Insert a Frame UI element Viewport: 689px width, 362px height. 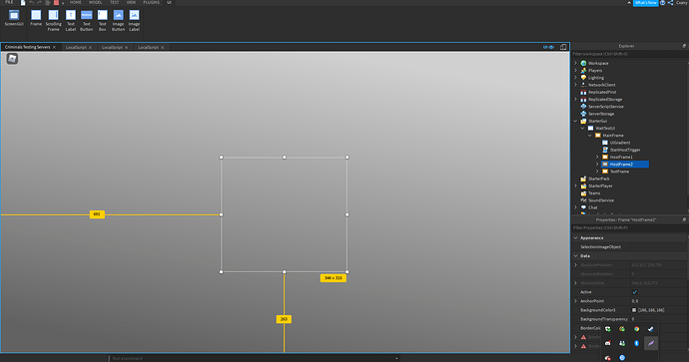click(36, 19)
